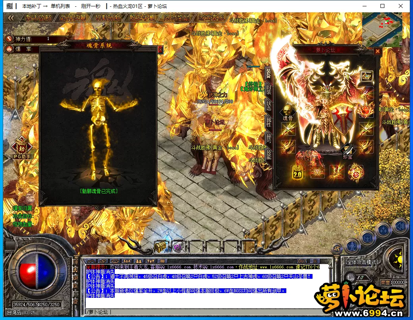Image resolution: width=413 pixels, height=320 pixels.
Task: Click the 公告 line about 道士不再残废
Action: point(199,276)
